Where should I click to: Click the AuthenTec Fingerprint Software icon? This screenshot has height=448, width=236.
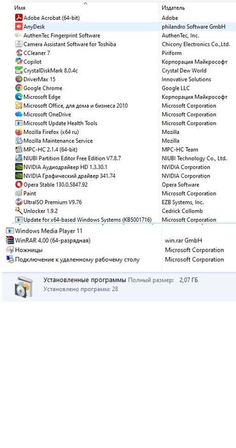[x=19, y=35]
